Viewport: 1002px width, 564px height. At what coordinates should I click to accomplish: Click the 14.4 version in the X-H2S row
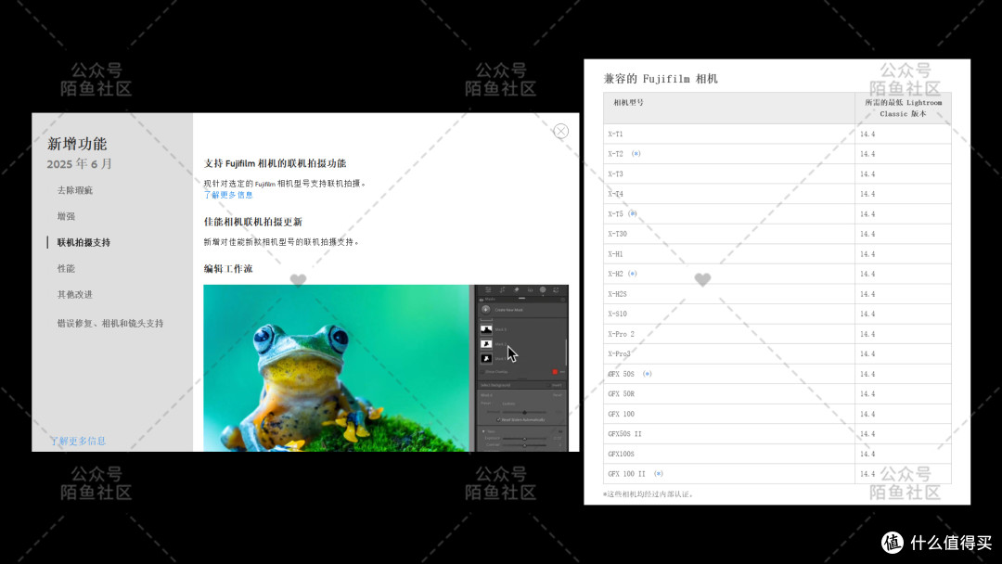[867, 294]
